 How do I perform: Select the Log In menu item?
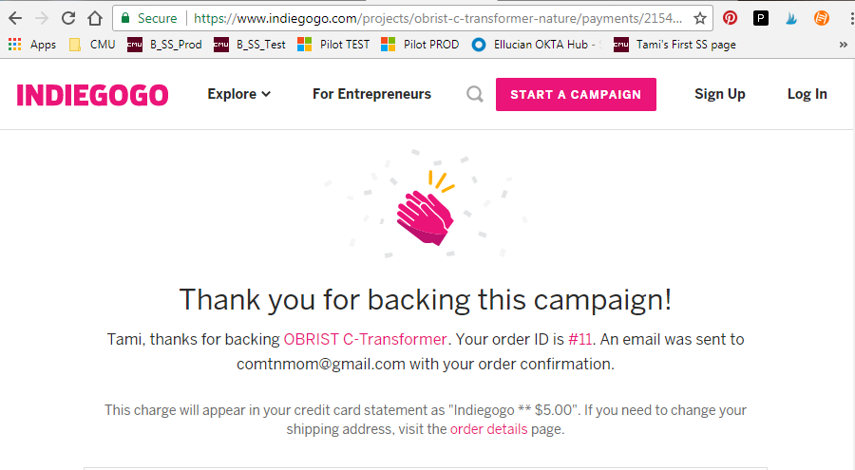807,94
